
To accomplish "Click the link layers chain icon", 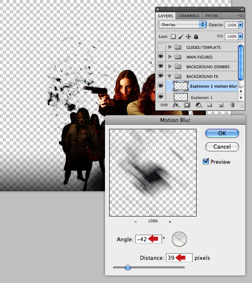I will point(164,105).
